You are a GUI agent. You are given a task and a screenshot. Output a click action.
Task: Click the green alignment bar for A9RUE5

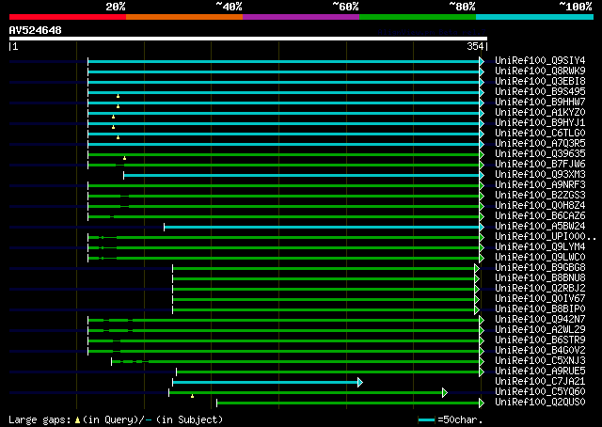coord(327,372)
